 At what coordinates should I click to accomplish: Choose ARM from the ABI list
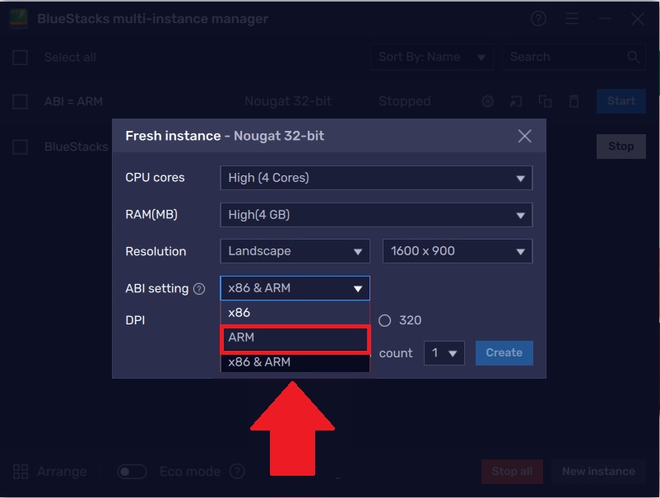(295, 337)
